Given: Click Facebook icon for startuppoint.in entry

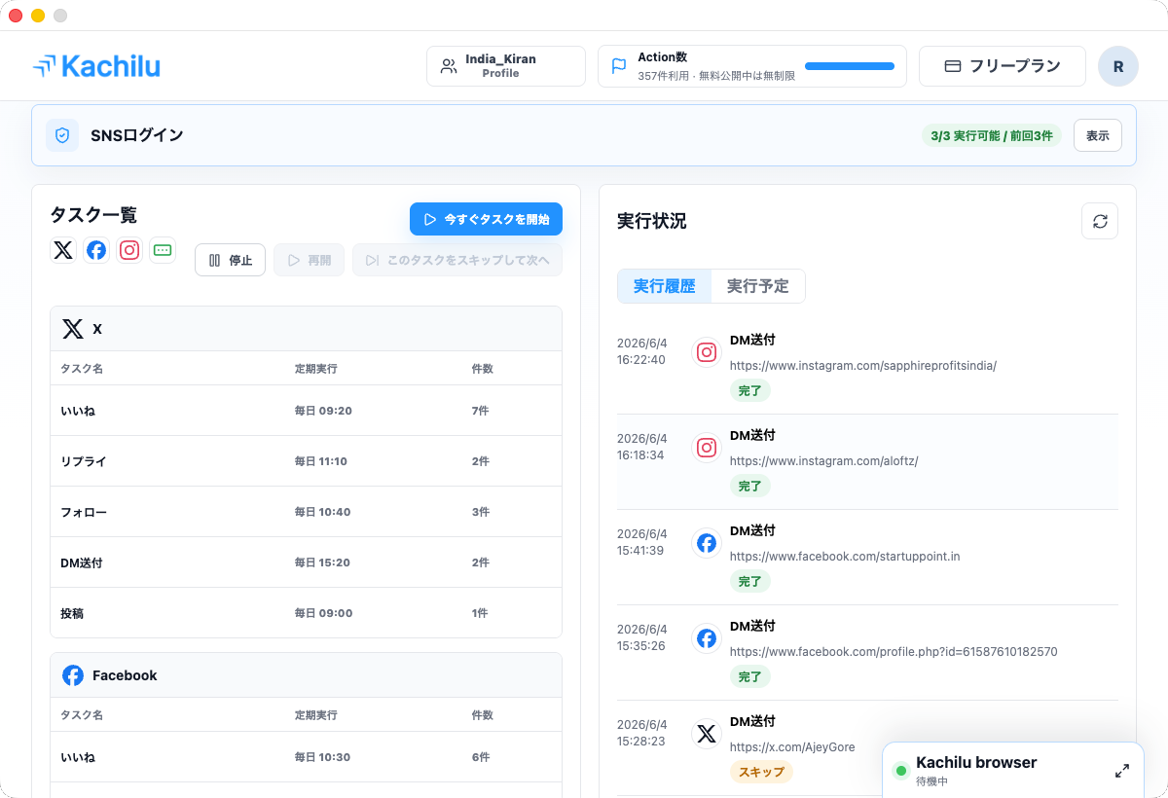Looking at the screenshot, I should tap(707, 543).
